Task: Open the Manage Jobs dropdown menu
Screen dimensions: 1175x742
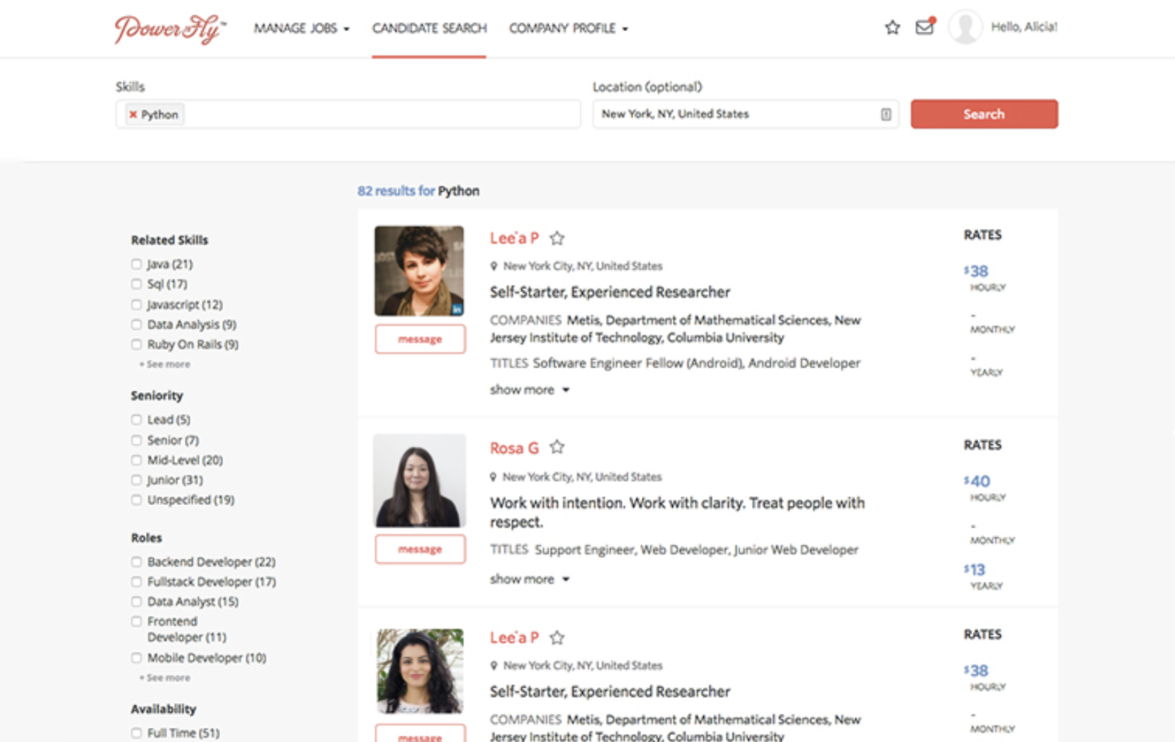Action: (x=301, y=28)
